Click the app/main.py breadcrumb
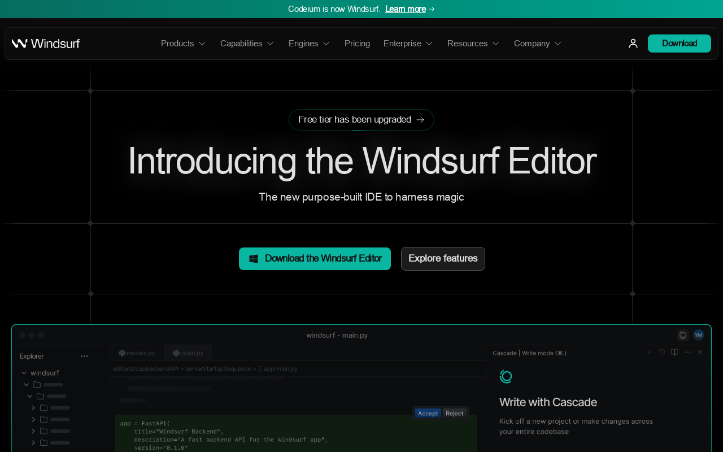This screenshot has height=452, width=723. (278, 368)
